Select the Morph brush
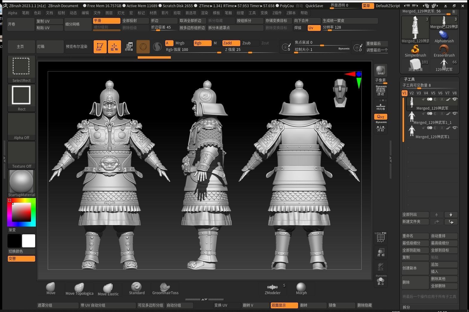469x312 pixels. click(301, 289)
